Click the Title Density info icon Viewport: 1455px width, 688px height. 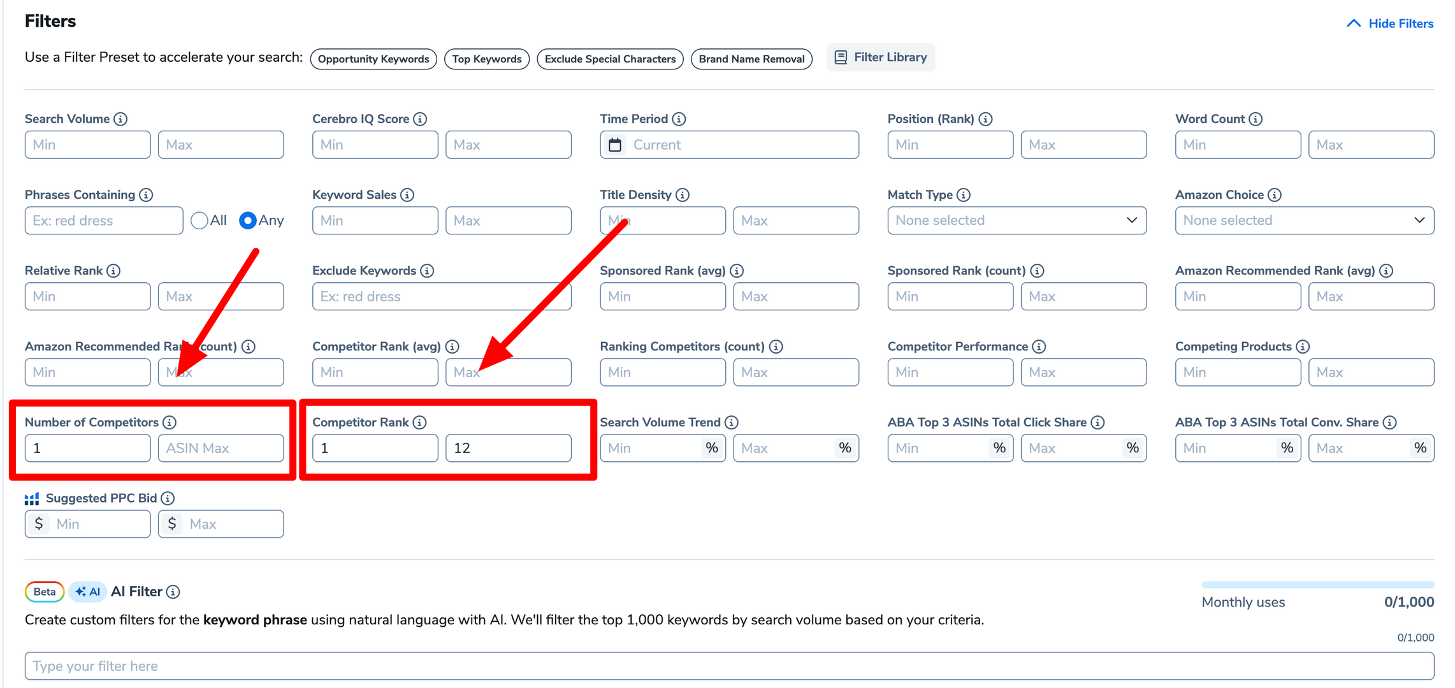pos(683,195)
